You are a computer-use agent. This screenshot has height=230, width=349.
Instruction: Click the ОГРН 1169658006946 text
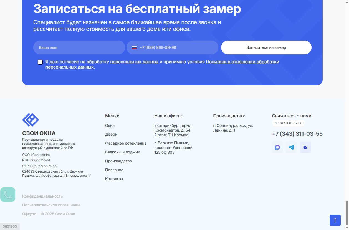pos(39,166)
